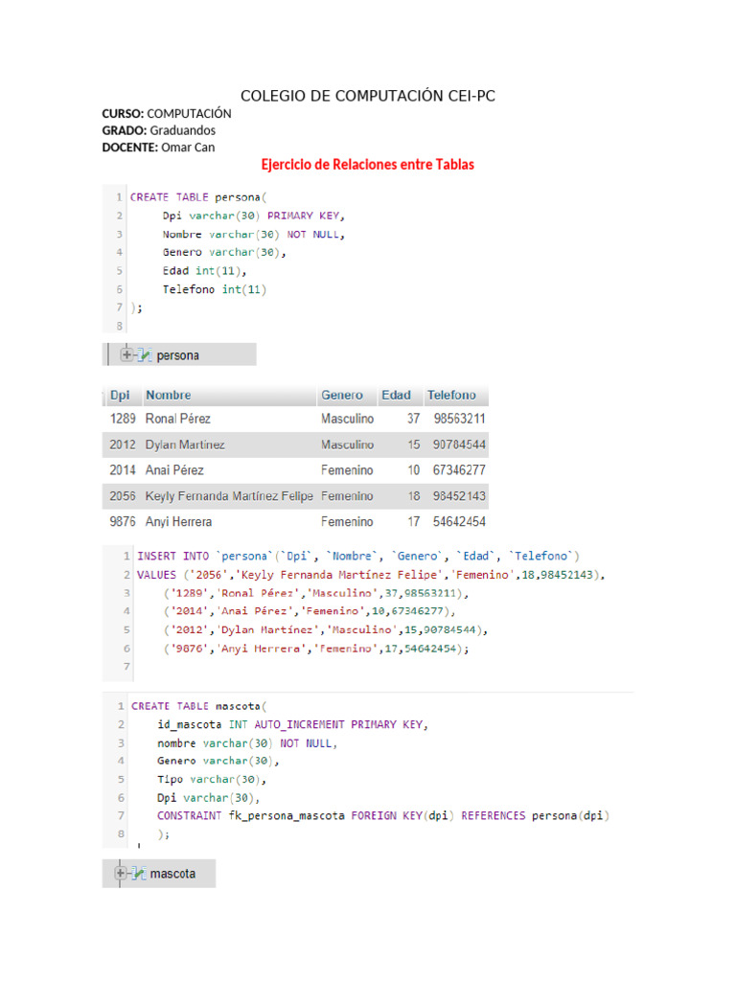Click the mascota table icon
The width and height of the screenshot is (736, 981).
[139, 874]
